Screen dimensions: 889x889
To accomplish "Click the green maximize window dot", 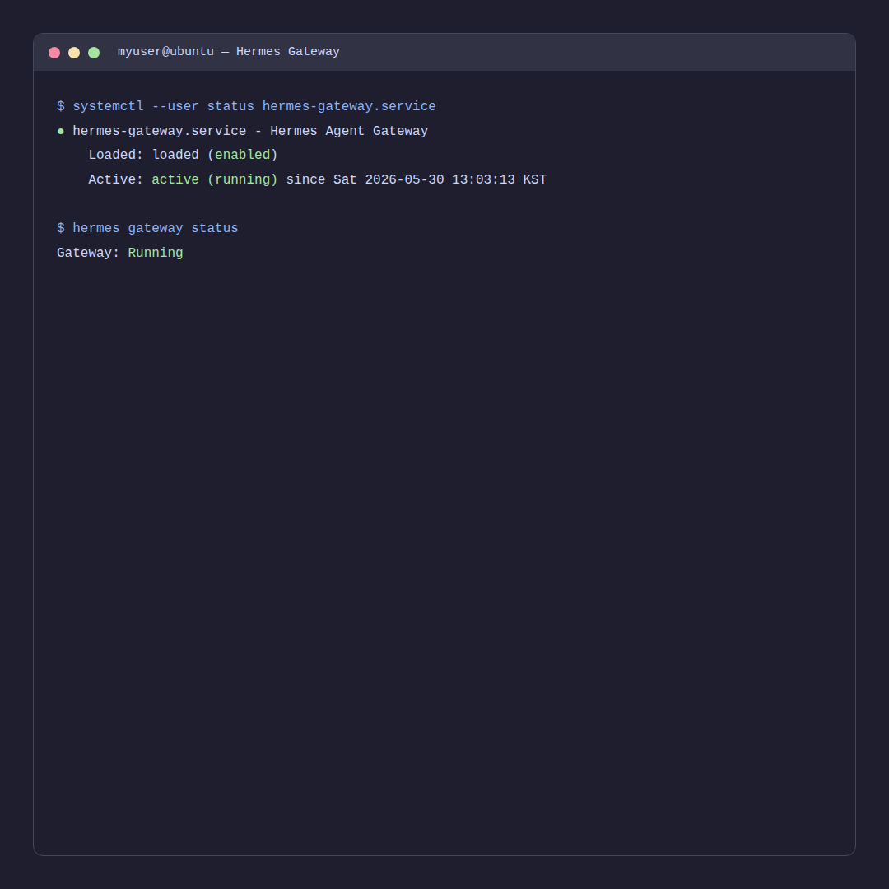I will coord(94,53).
